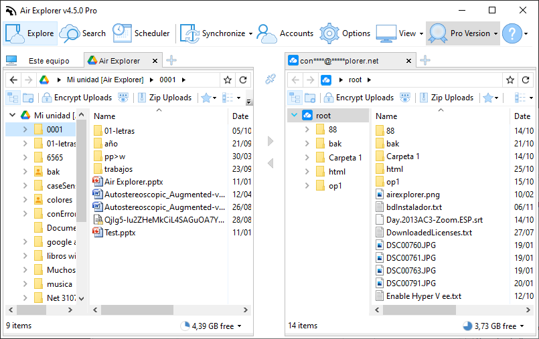The image size is (539, 339).
Task: Select the DSC00761.JPG file
Action: coord(411,258)
